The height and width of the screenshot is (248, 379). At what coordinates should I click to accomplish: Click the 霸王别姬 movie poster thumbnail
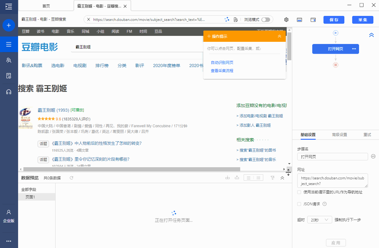pyautogui.click(x=26, y=118)
